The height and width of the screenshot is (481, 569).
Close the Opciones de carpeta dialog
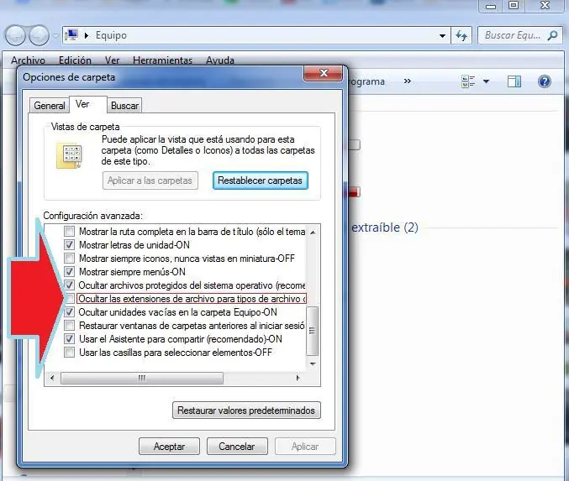[x=324, y=73]
